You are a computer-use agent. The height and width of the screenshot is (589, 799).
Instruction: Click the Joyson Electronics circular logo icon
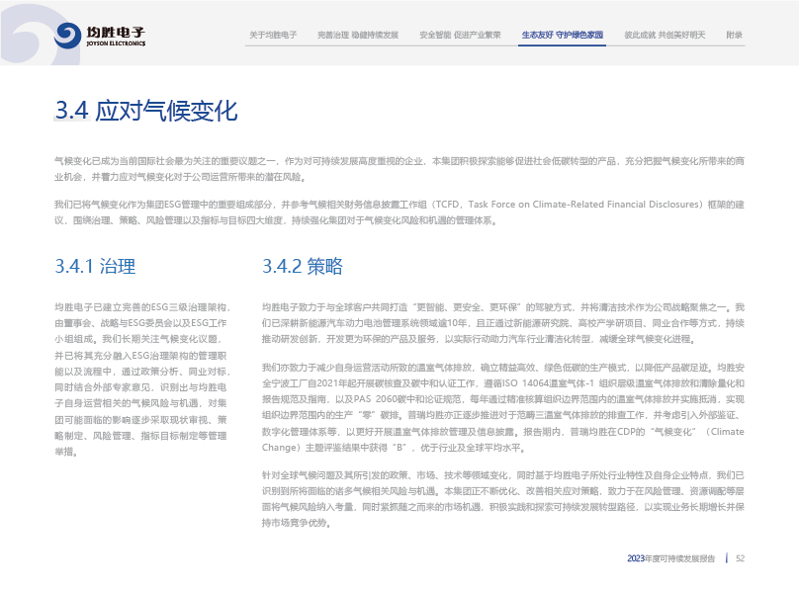pos(68,36)
